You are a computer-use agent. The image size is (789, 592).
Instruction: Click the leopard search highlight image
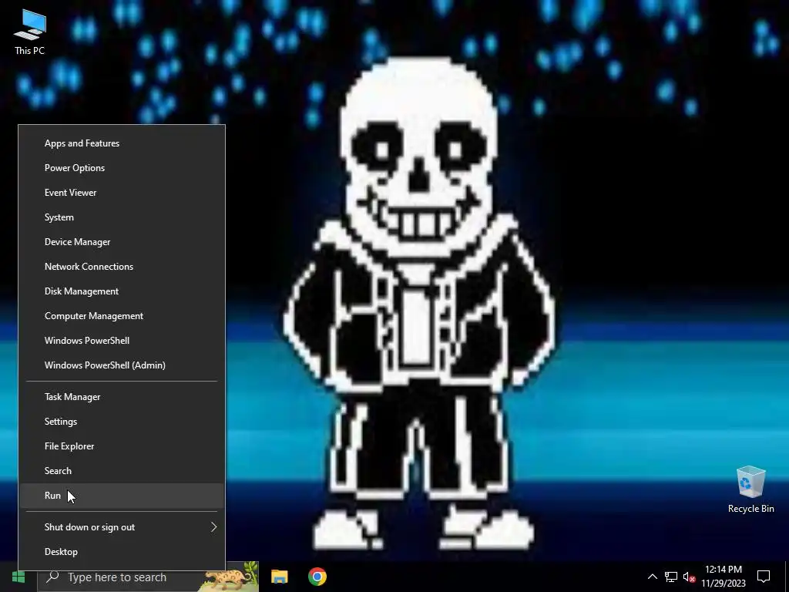click(228, 577)
